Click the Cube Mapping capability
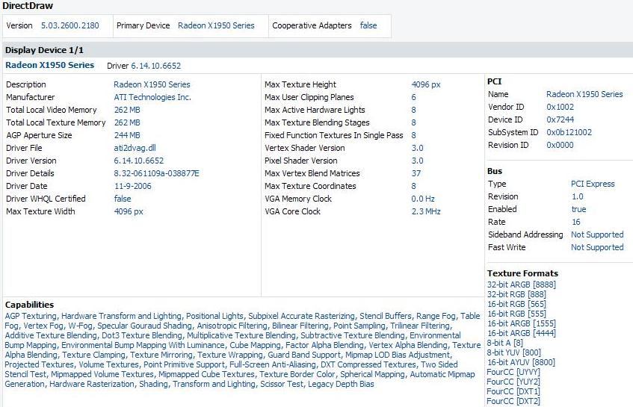633x407 pixels. [255, 345]
